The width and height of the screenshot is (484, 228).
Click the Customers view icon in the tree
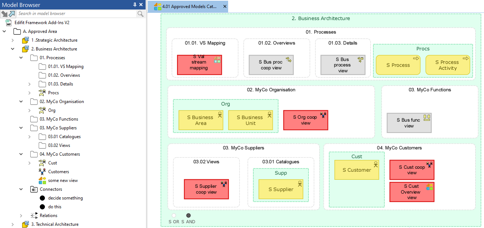click(42, 172)
